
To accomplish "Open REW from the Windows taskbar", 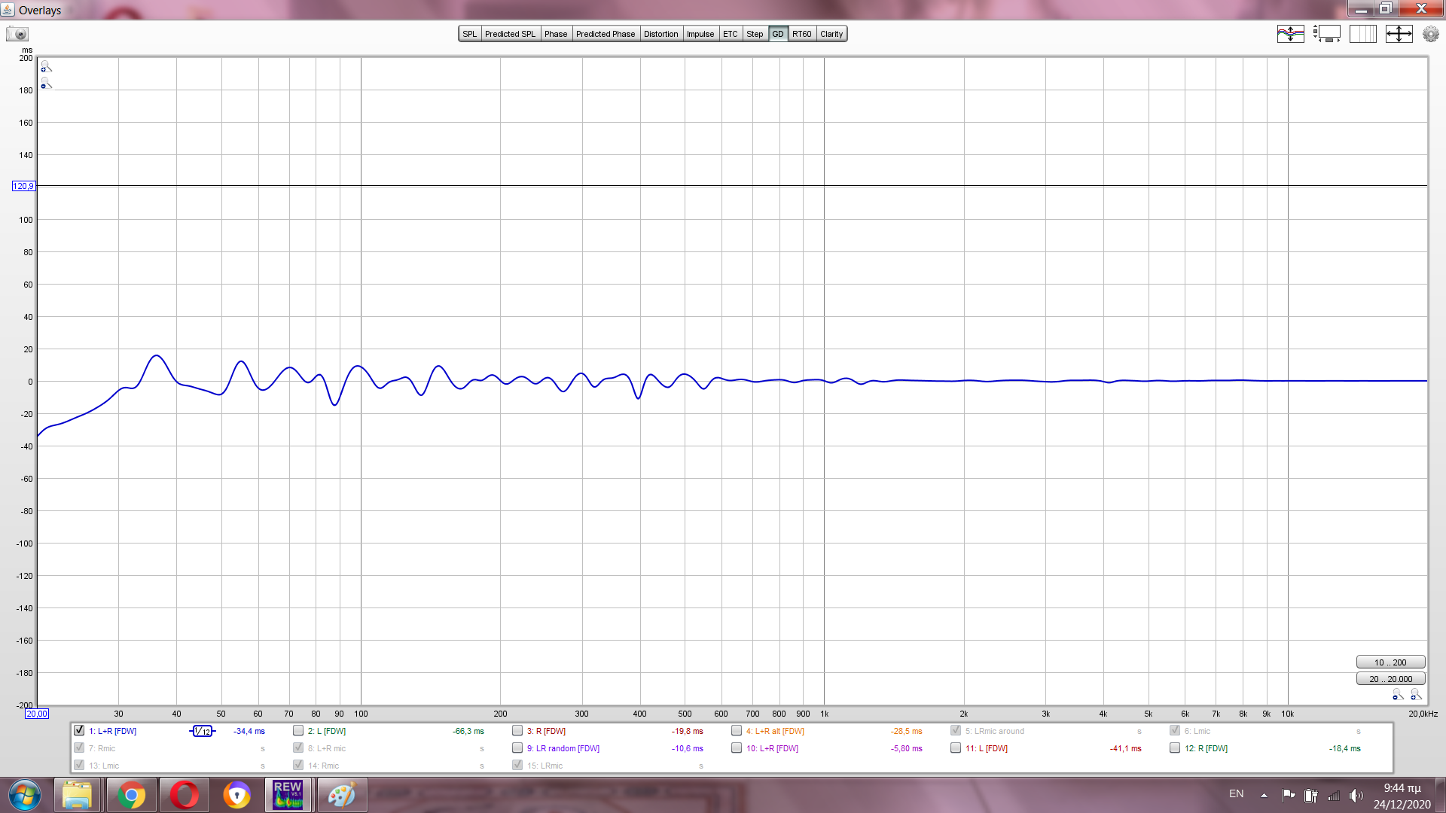I will (x=288, y=795).
